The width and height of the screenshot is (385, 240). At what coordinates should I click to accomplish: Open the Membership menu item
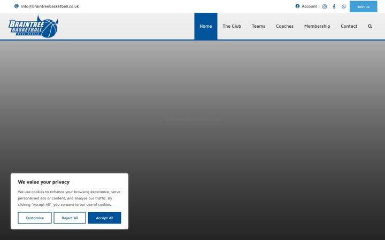pos(317,26)
